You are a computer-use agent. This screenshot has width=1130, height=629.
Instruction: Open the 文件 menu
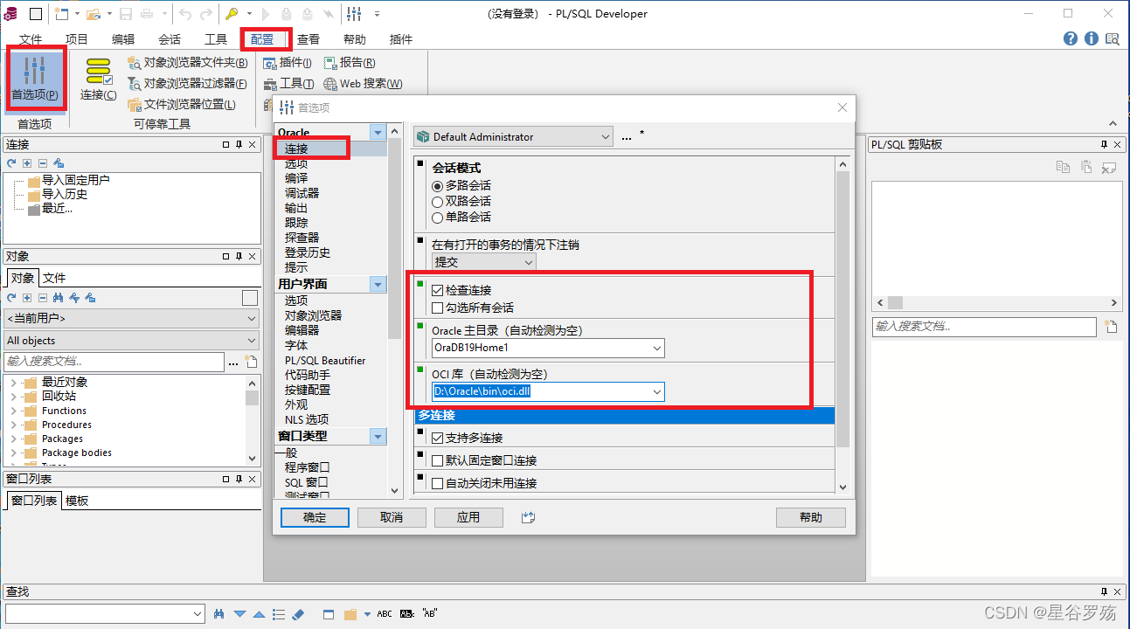coord(31,39)
